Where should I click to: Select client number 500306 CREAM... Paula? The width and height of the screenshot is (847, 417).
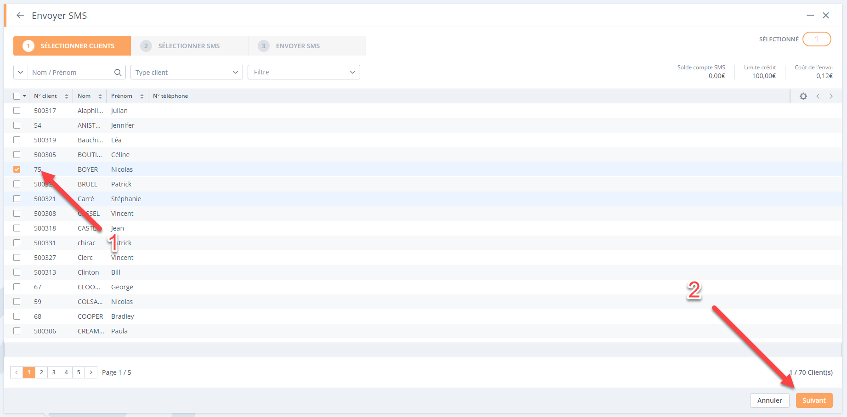45,331
